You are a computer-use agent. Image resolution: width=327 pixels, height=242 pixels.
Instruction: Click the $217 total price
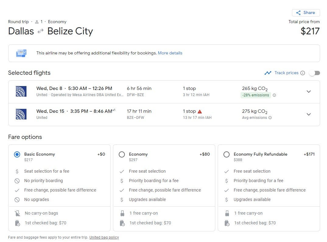click(310, 31)
